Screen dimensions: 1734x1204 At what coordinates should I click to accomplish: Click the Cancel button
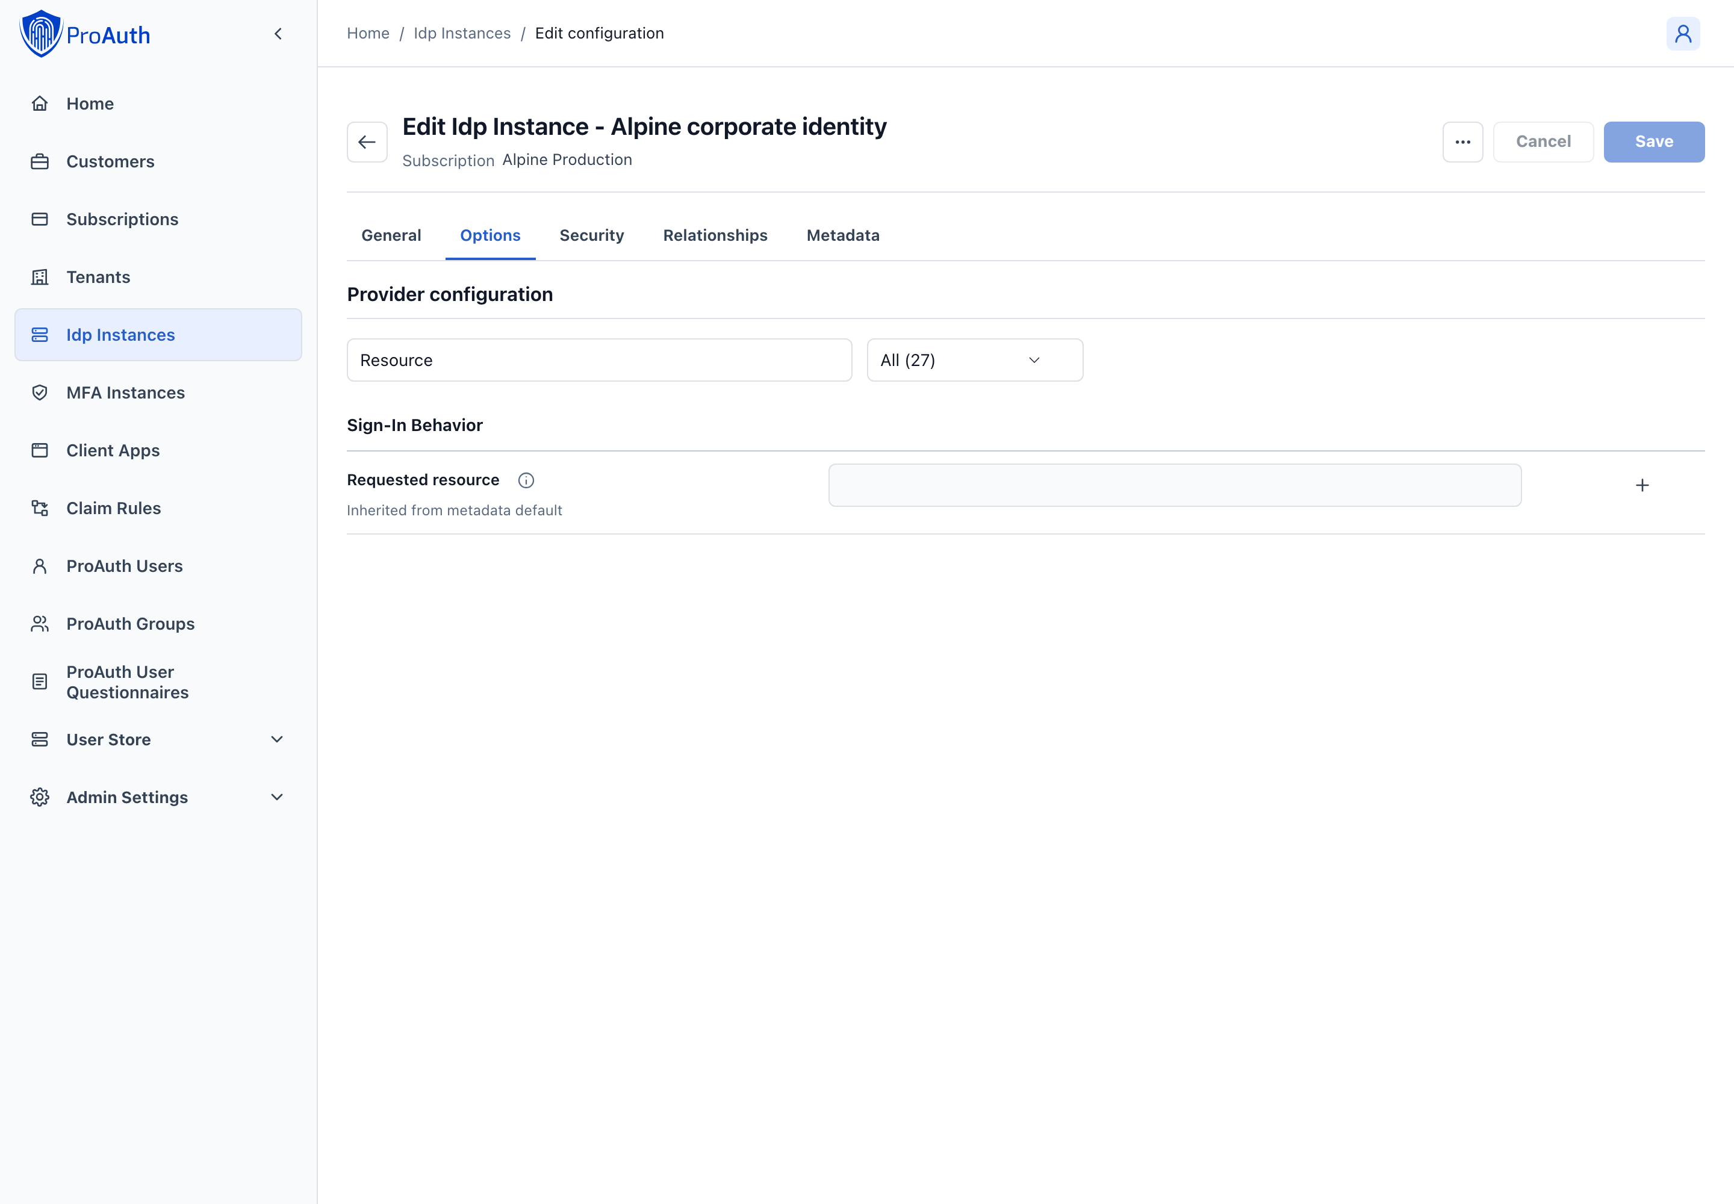(1543, 142)
